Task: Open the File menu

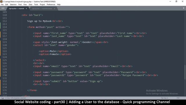Action: point(2,5)
